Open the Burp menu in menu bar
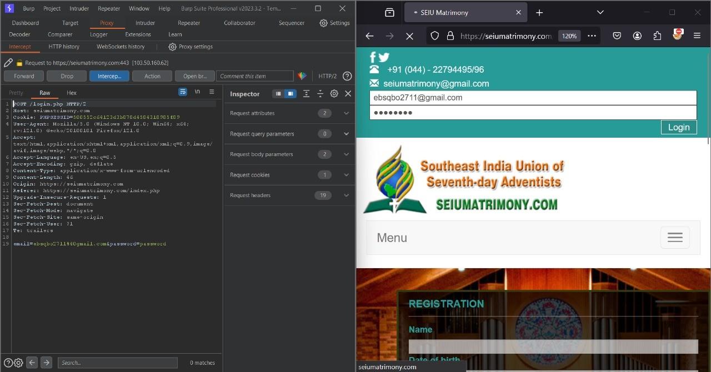711x372 pixels. tap(28, 8)
